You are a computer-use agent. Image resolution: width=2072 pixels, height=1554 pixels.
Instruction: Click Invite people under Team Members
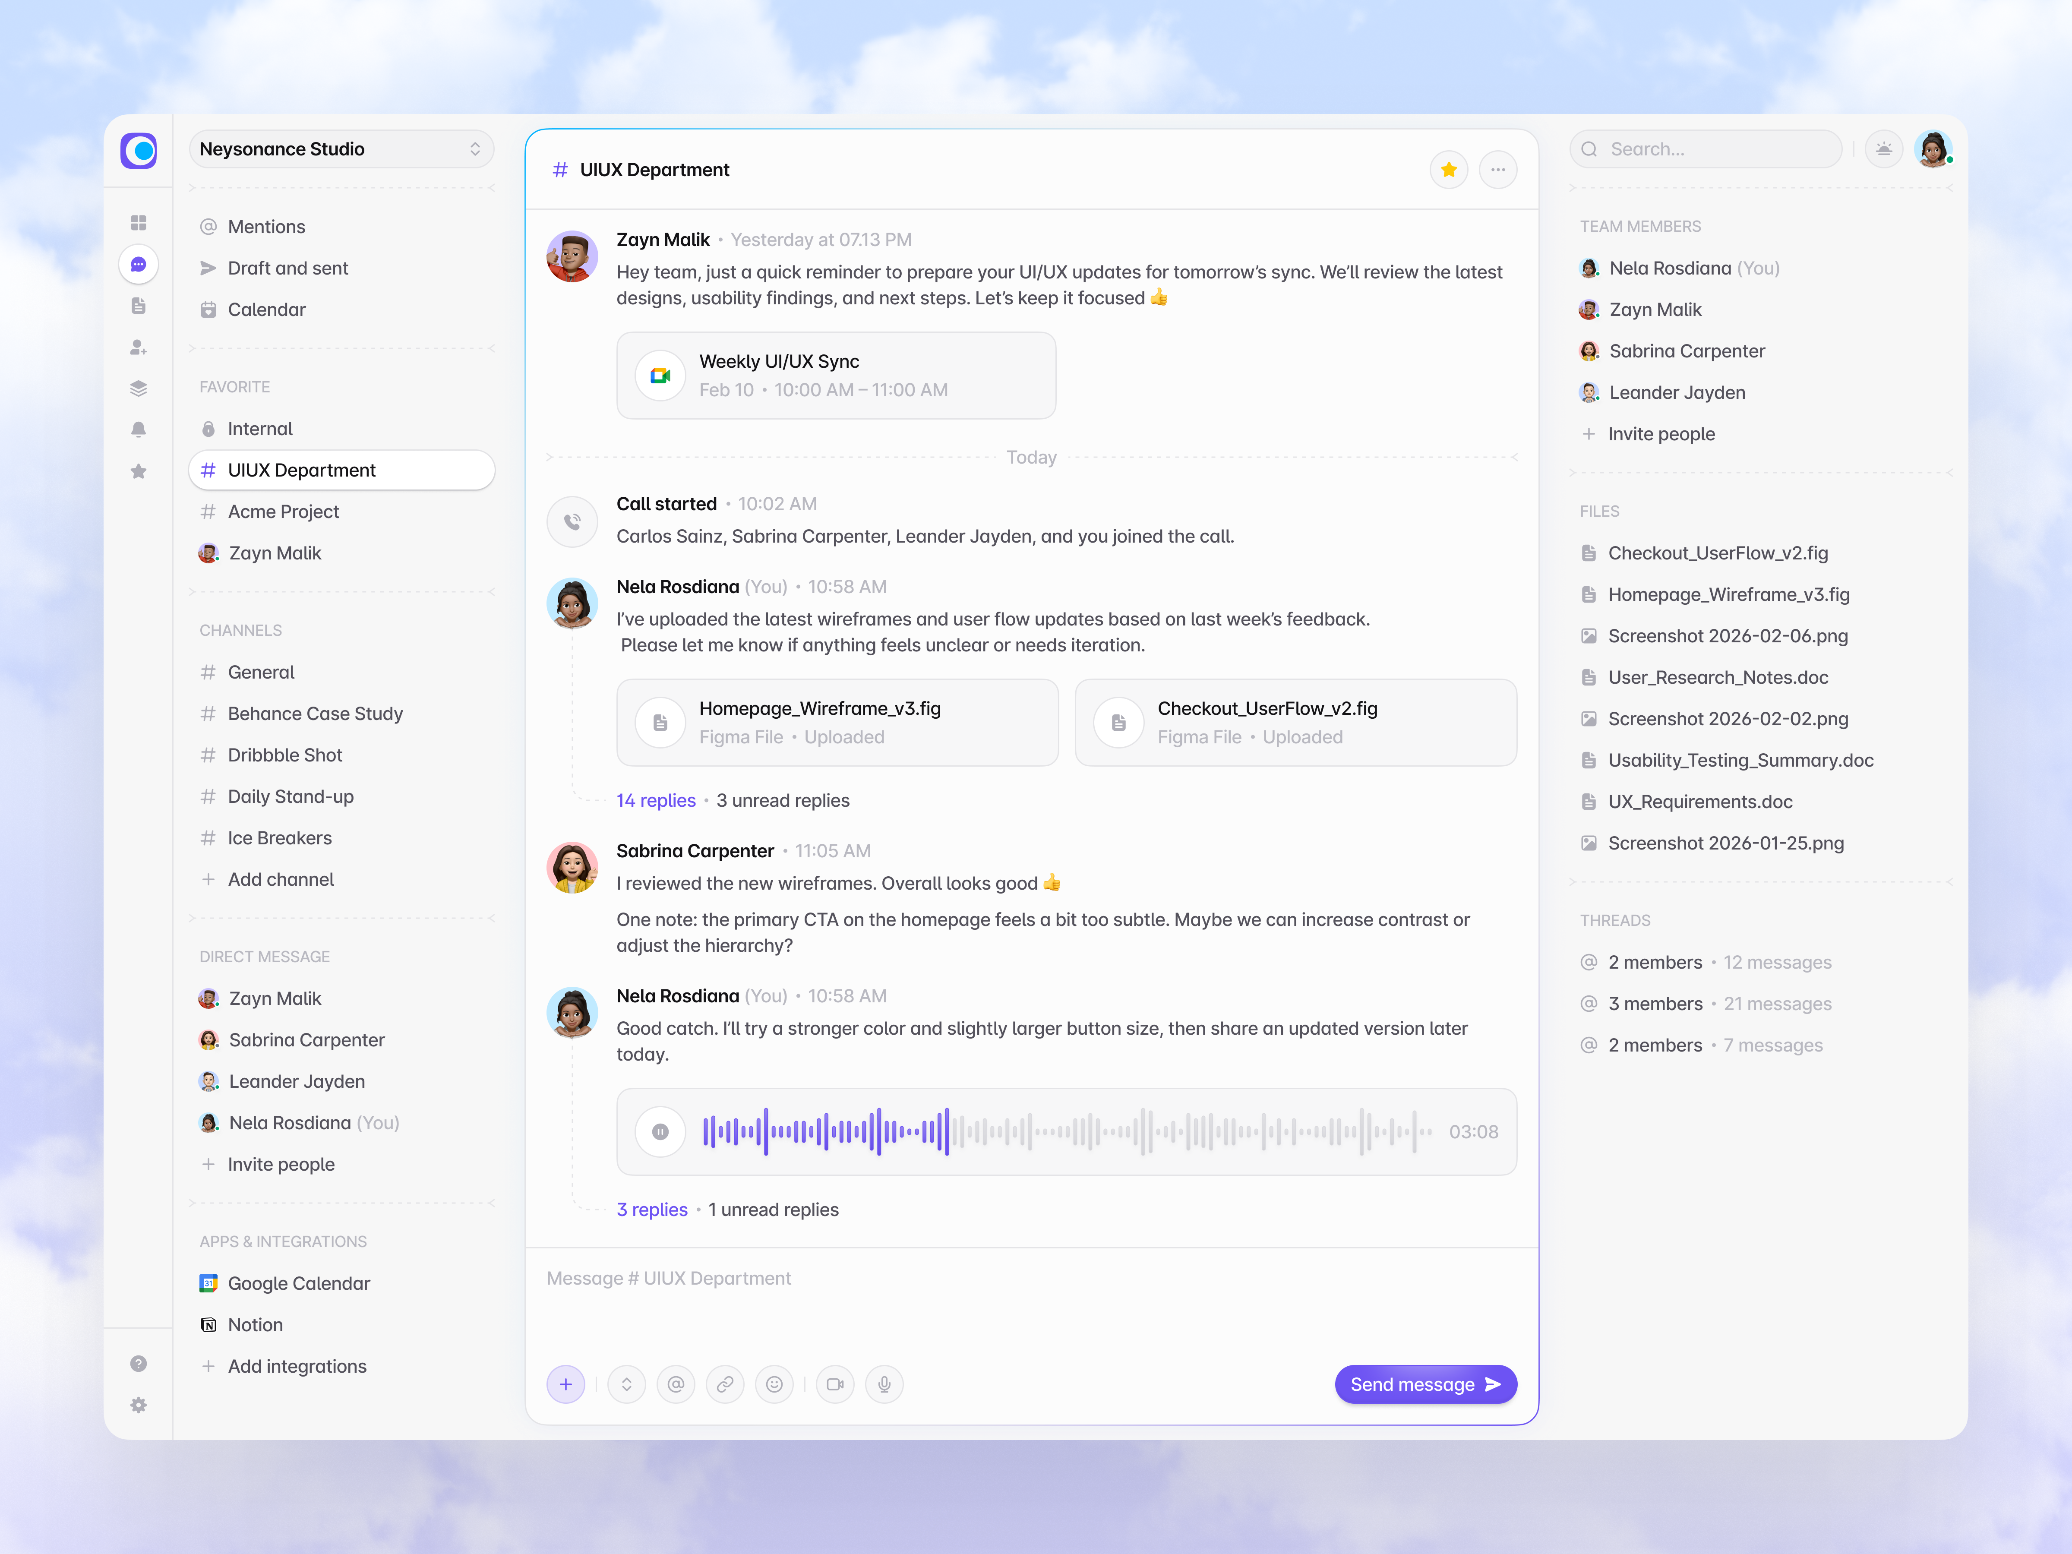click(x=1649, y=434)
